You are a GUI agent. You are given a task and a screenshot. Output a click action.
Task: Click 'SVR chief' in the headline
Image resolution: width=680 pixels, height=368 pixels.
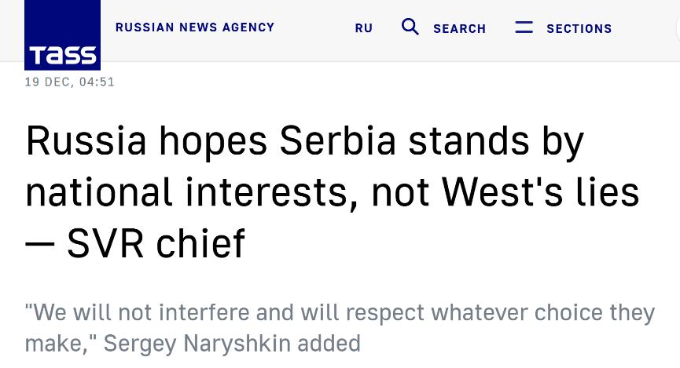point(156,243)
